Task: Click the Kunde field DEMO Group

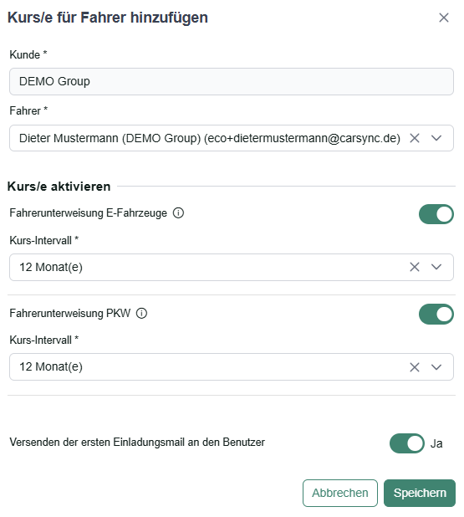Action: click(232, 81)
